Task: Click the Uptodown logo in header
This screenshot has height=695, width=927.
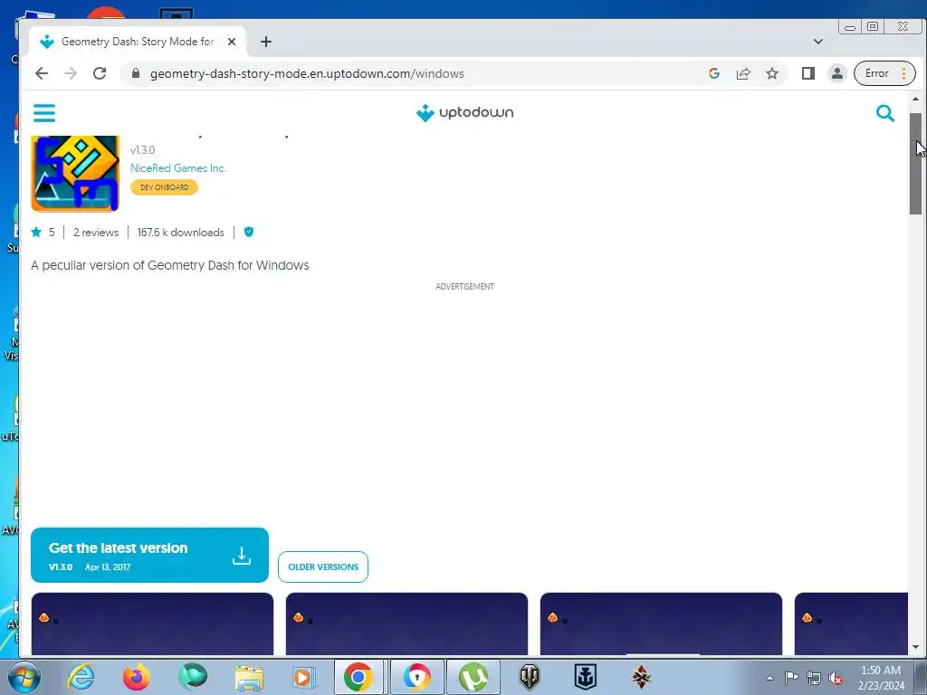Action: (464, 112)
